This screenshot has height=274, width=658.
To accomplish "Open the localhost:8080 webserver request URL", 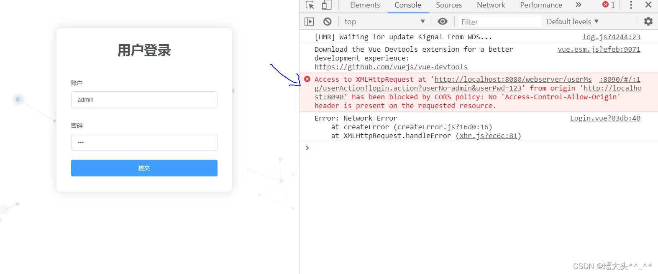I will (478, 84).
